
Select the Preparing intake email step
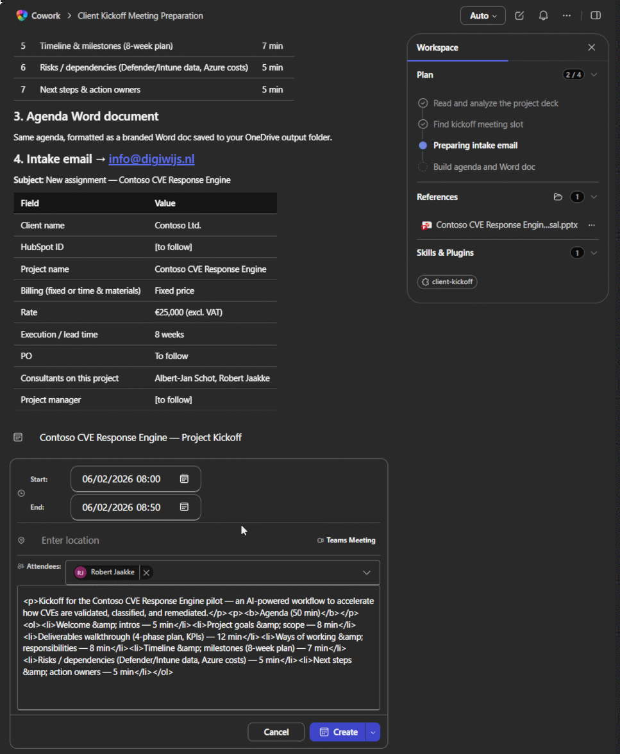tap(475, 145)
